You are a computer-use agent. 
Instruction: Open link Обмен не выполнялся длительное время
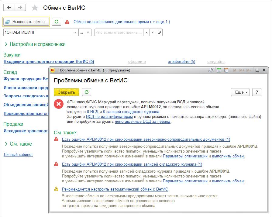point(122,22)
